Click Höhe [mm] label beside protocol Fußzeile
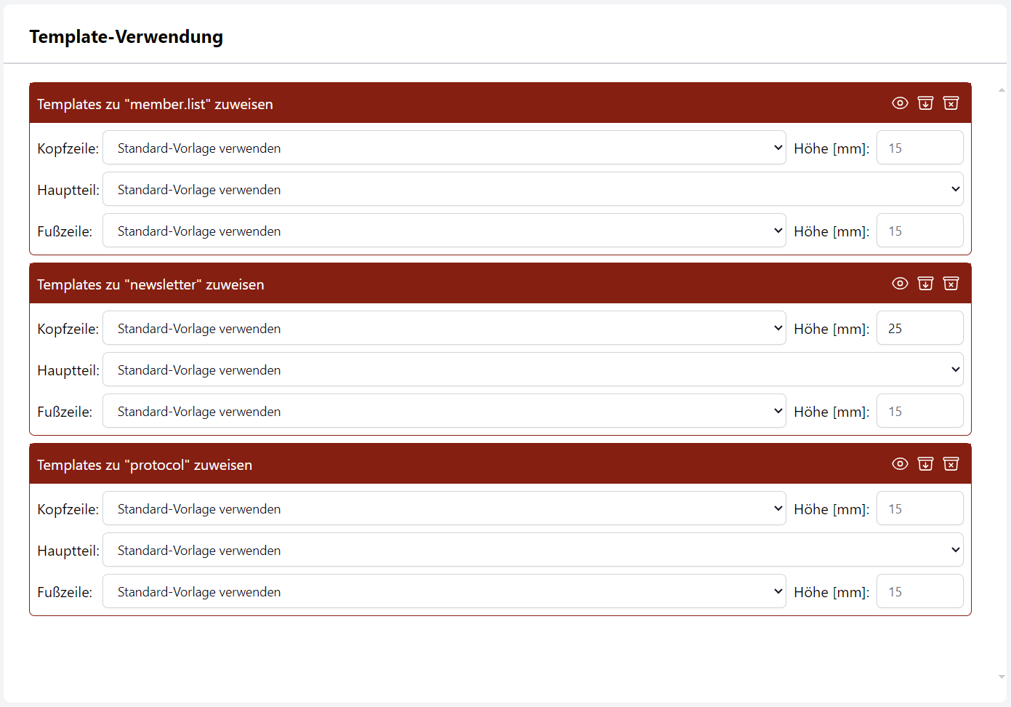1011x707 pixels. [x=831, y=592]
